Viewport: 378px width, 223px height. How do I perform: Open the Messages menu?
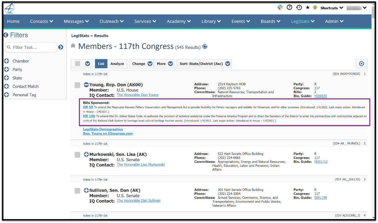[x=76, y=21]
